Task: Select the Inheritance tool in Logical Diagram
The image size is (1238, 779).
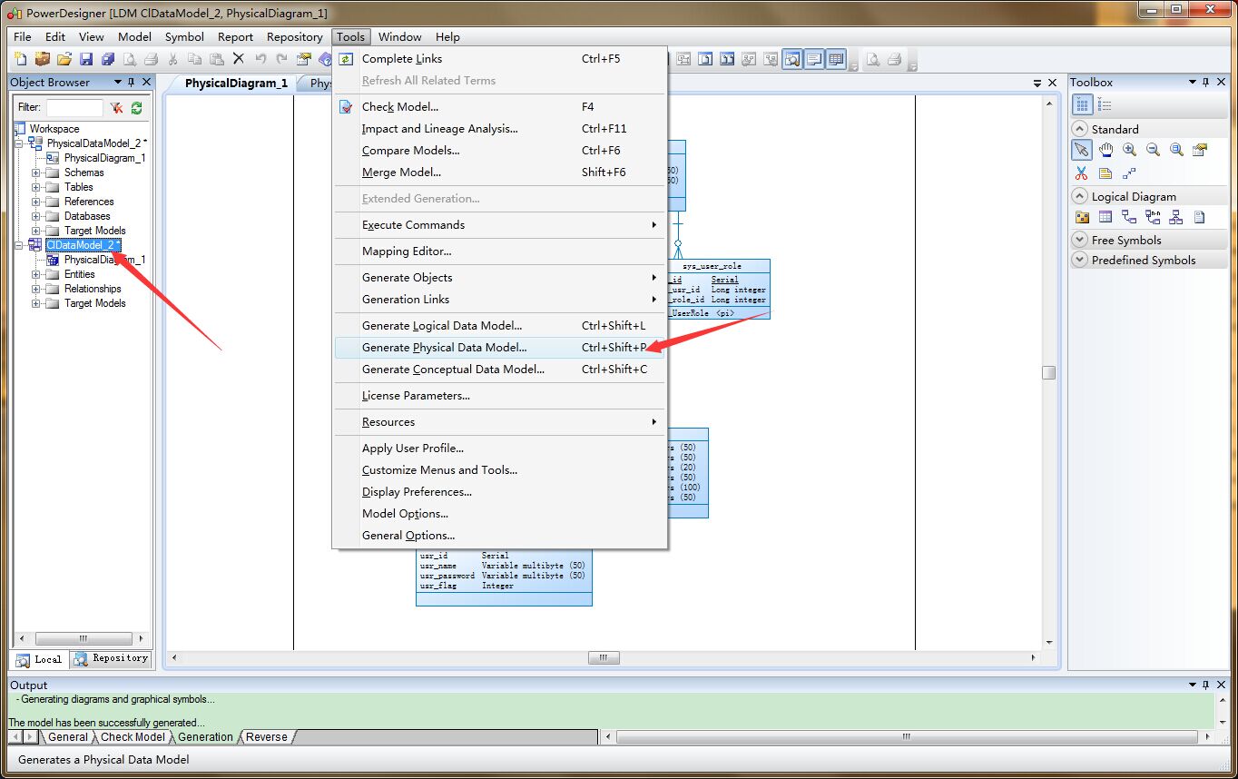Action: [1176, 217]
